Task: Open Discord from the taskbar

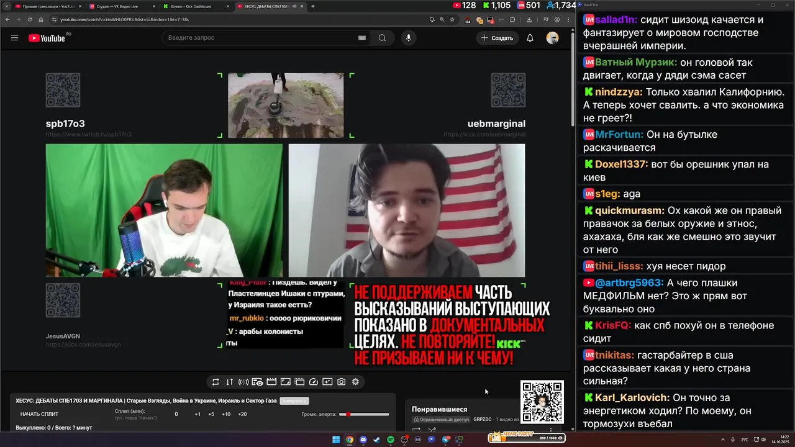Action: coord(363,440)
